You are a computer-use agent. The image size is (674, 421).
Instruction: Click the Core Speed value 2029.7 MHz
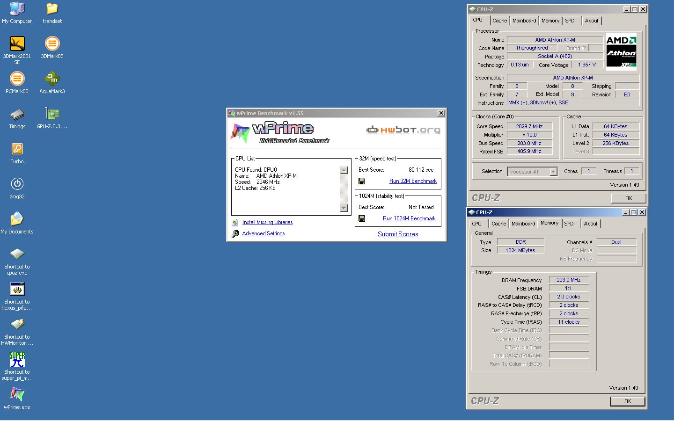click(529, 126)
